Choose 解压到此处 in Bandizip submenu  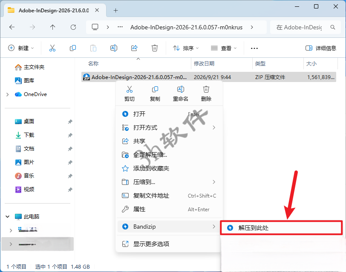click(281, 228)
